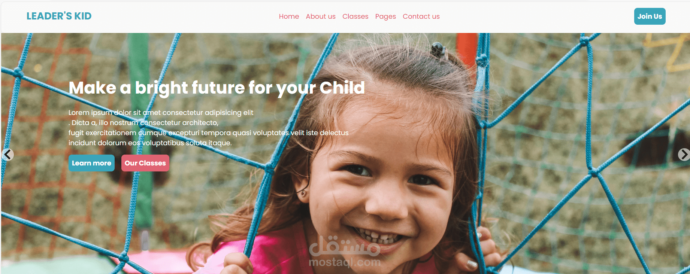
Task: Click the word "Child" in the headline
Action: (342, 88)
